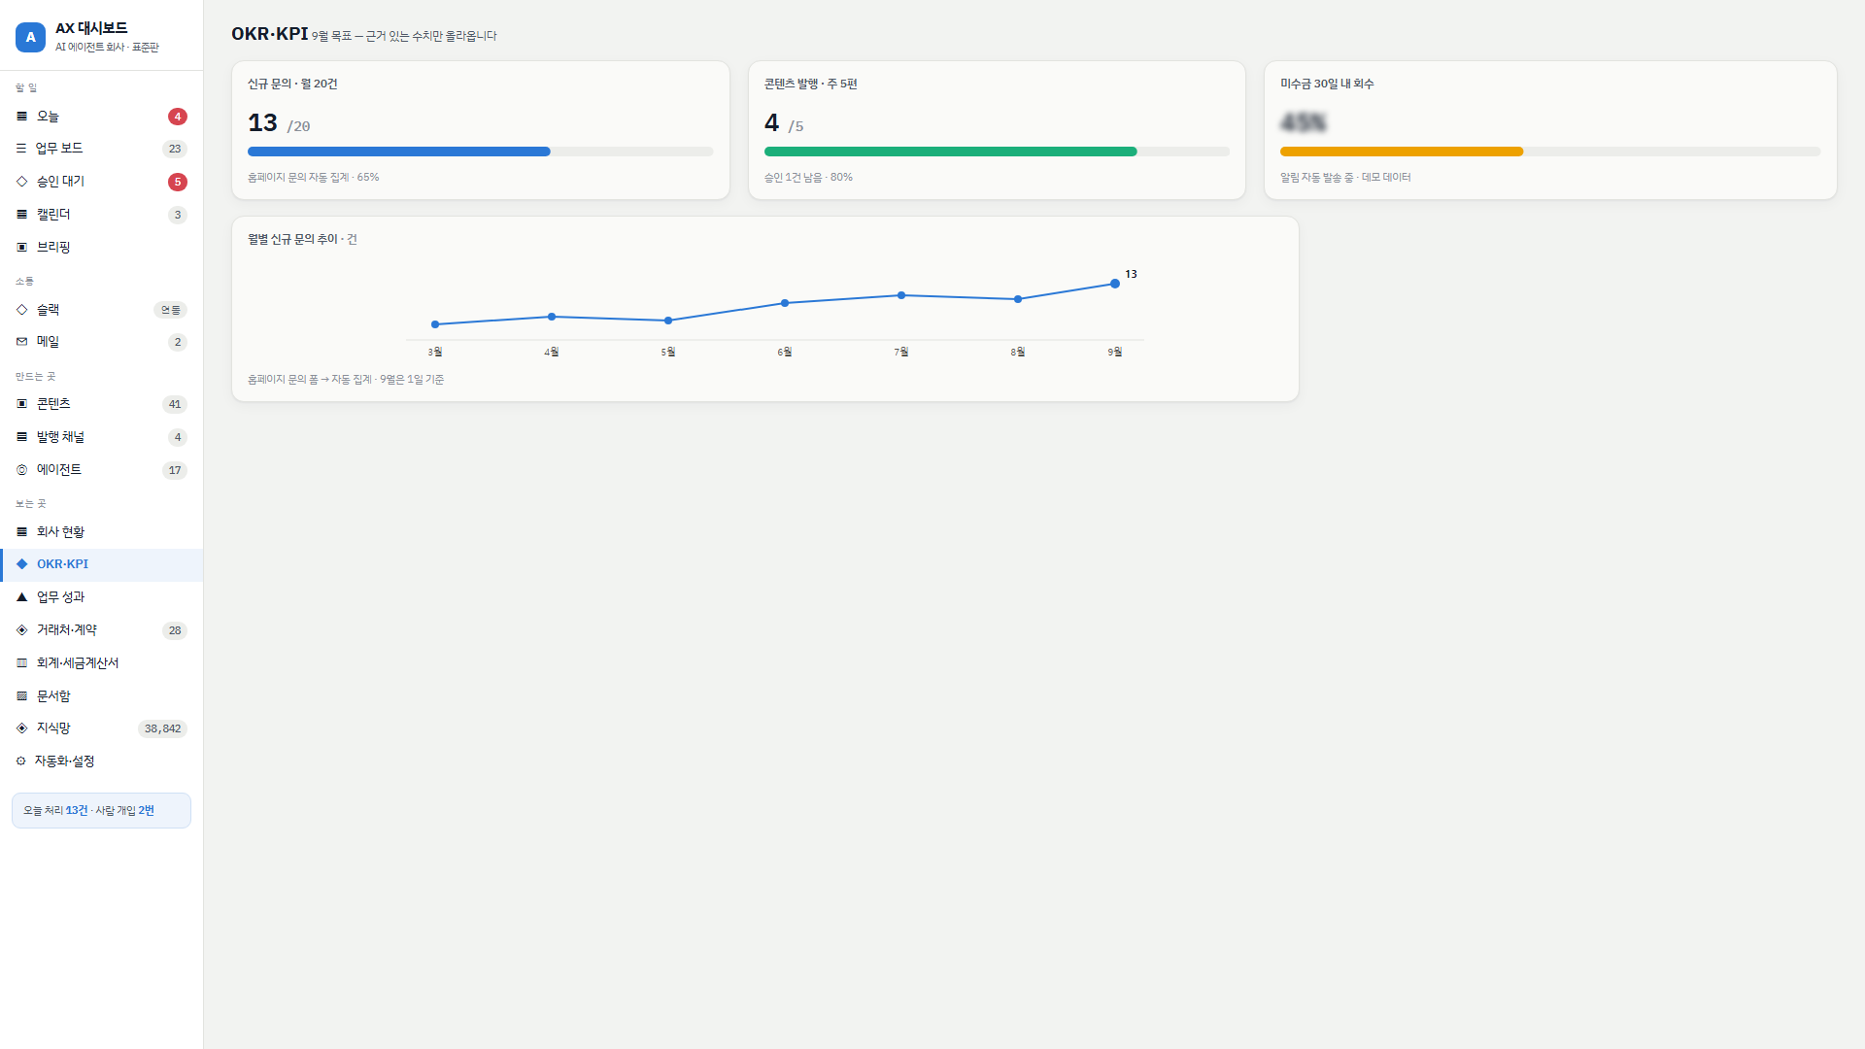The image size is (1865, 1049).
Task: Click the 슬랙 연동 status badge
Action: [x=170, y=310]
